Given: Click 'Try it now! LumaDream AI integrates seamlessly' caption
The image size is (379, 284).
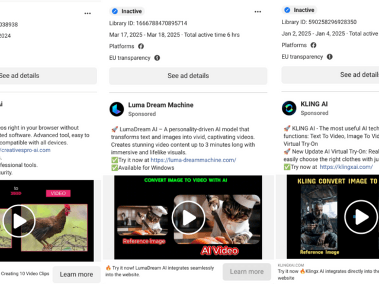Looking at the screenshot, I should coord(160,271).
